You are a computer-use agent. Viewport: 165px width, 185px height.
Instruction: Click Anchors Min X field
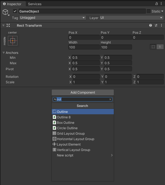86,58
